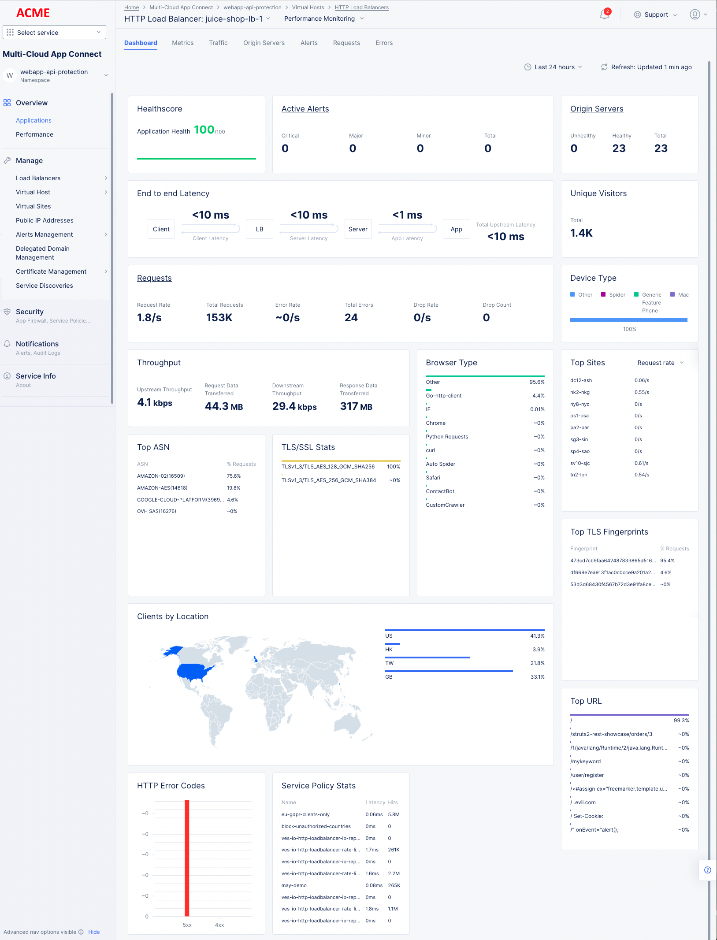The image size is (717, 940).
Task: Click the Notifications bell in sidebar
Action: [7, 344]
